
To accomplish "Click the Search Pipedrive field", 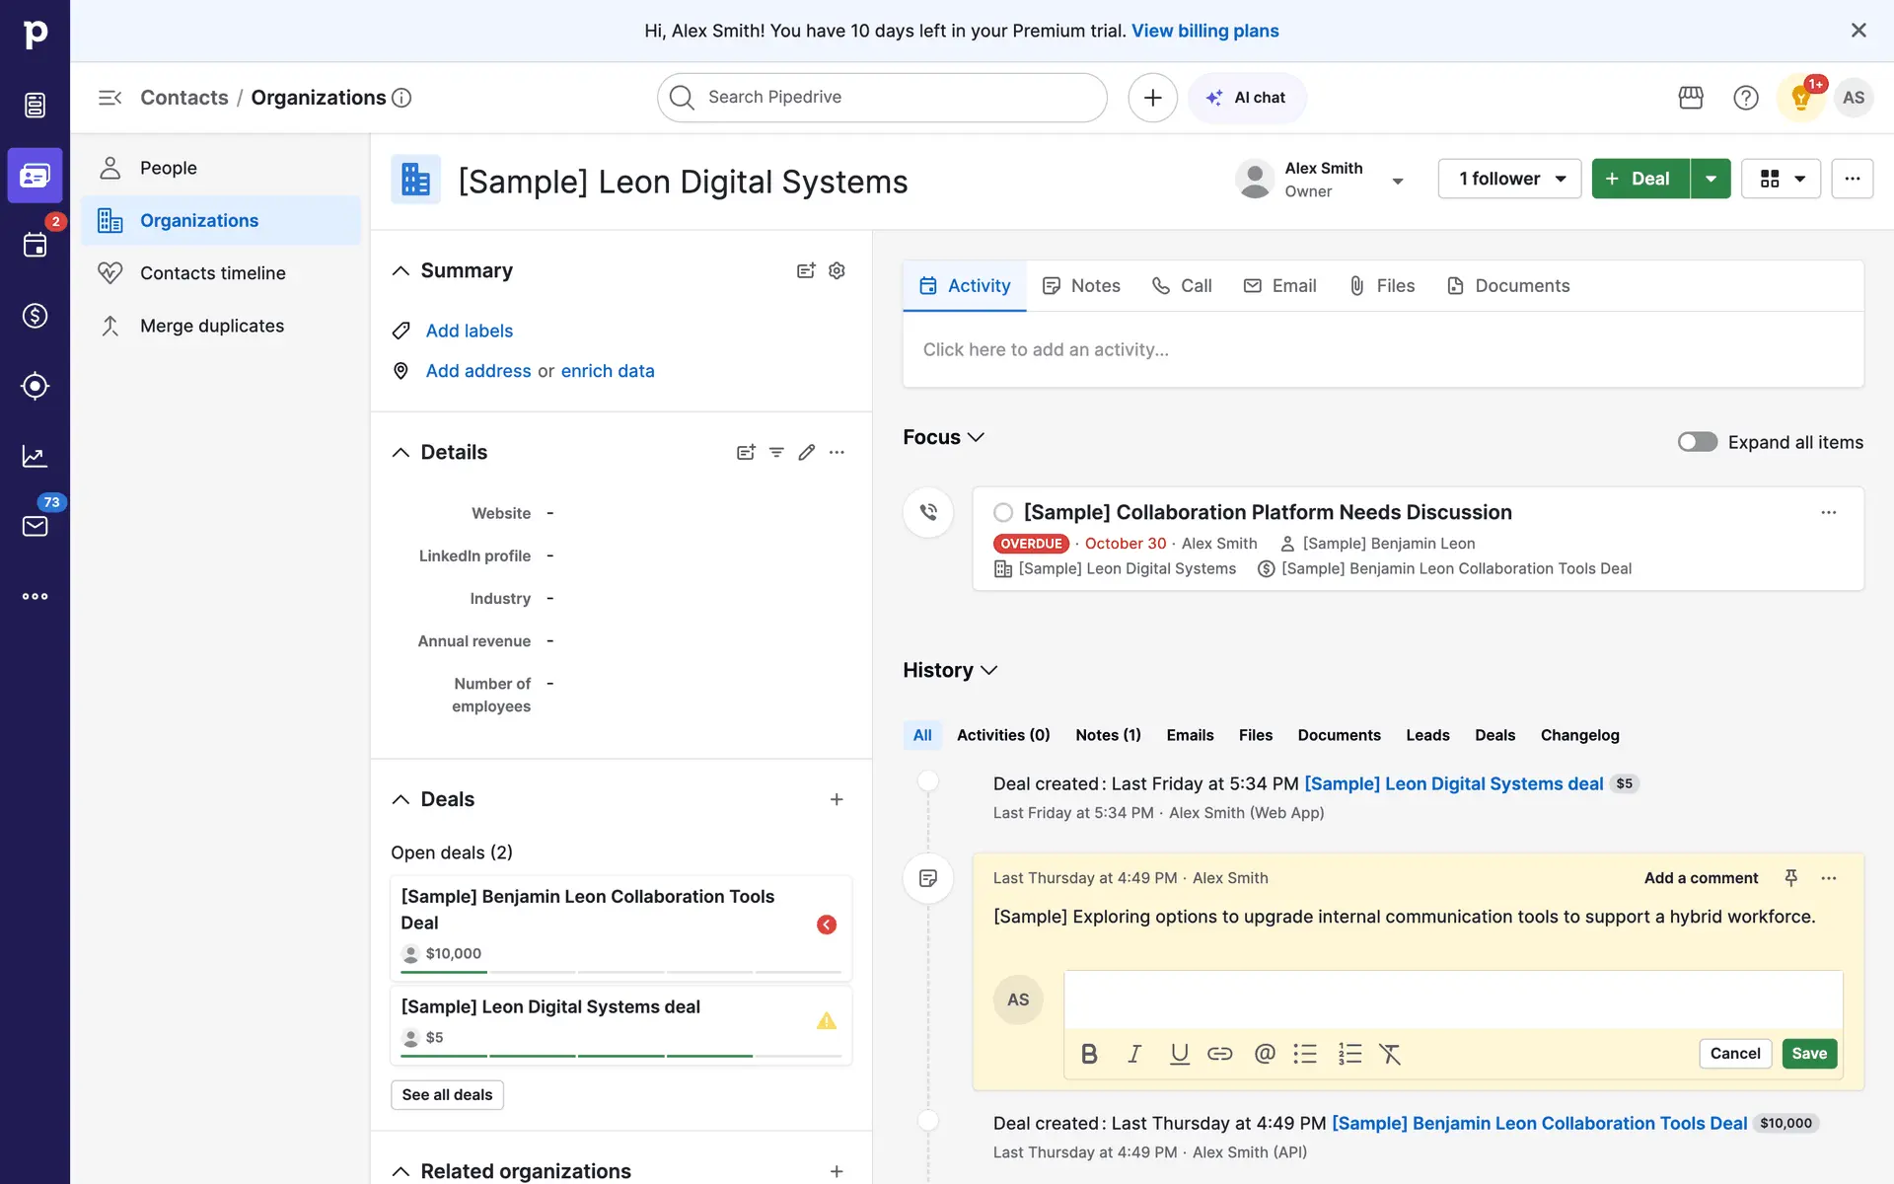I will [883, 97].
